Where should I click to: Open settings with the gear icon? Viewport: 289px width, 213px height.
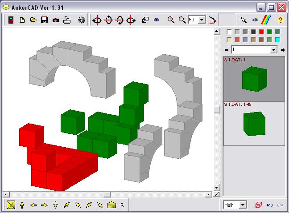tap(82, 20)
